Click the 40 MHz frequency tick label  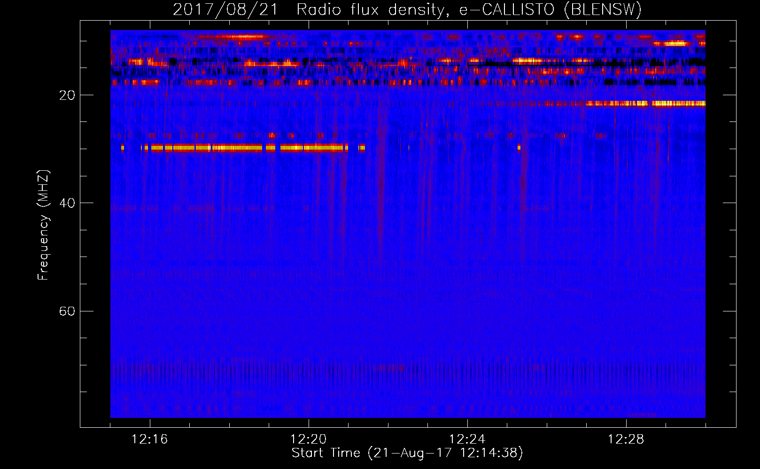67,203
